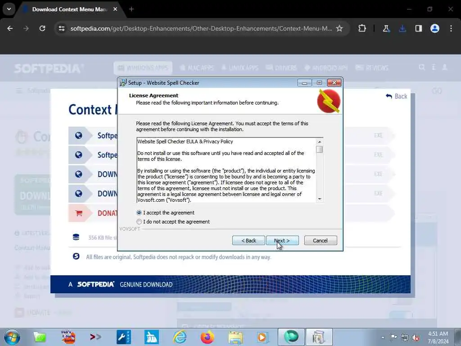This screenshot has width=461, height=346.
Task: Click Back link in Softpedia download popup
Action: (x=397, y=96)
